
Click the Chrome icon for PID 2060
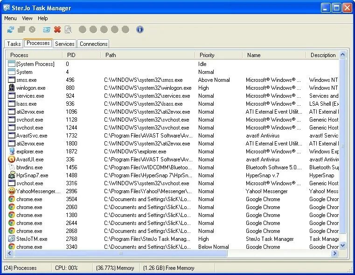(12, 207)
